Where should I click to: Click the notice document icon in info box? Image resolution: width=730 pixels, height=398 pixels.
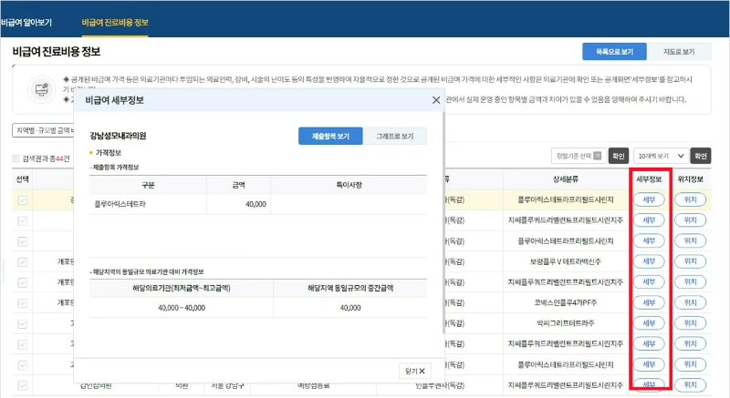[41, 88]
